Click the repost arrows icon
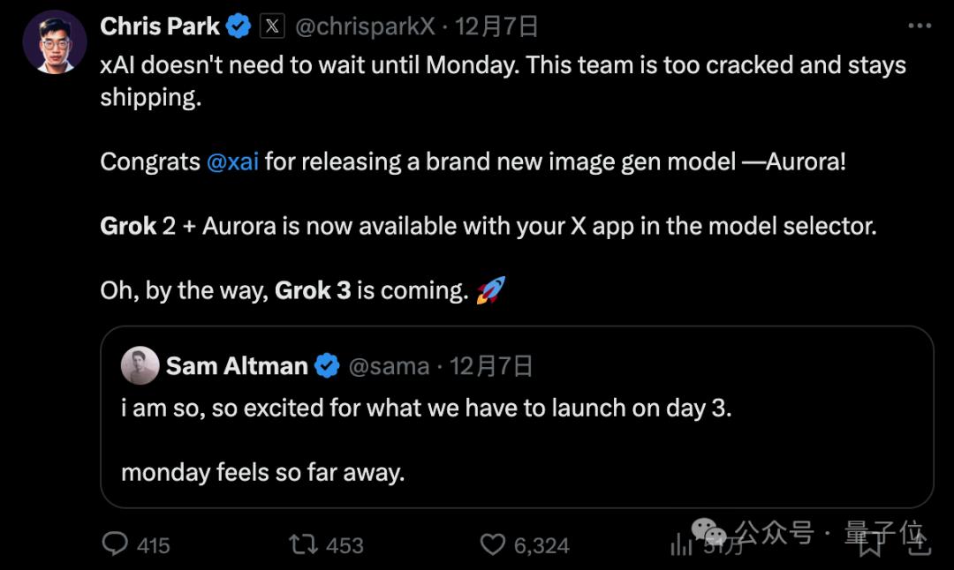954x570 pixels. (x=303, y=544)
